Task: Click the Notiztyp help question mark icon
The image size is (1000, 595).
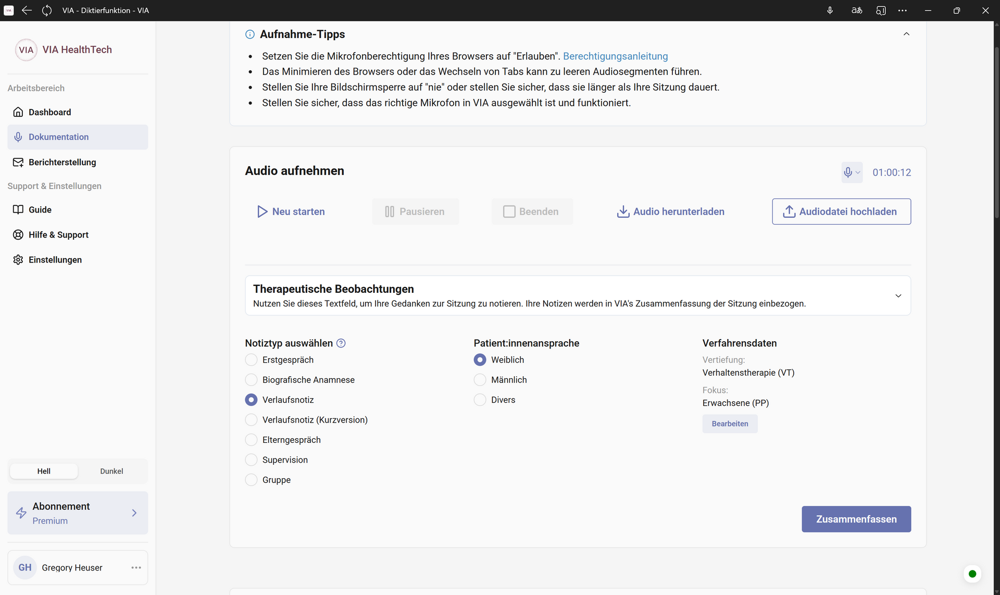Action: (341, 343)
